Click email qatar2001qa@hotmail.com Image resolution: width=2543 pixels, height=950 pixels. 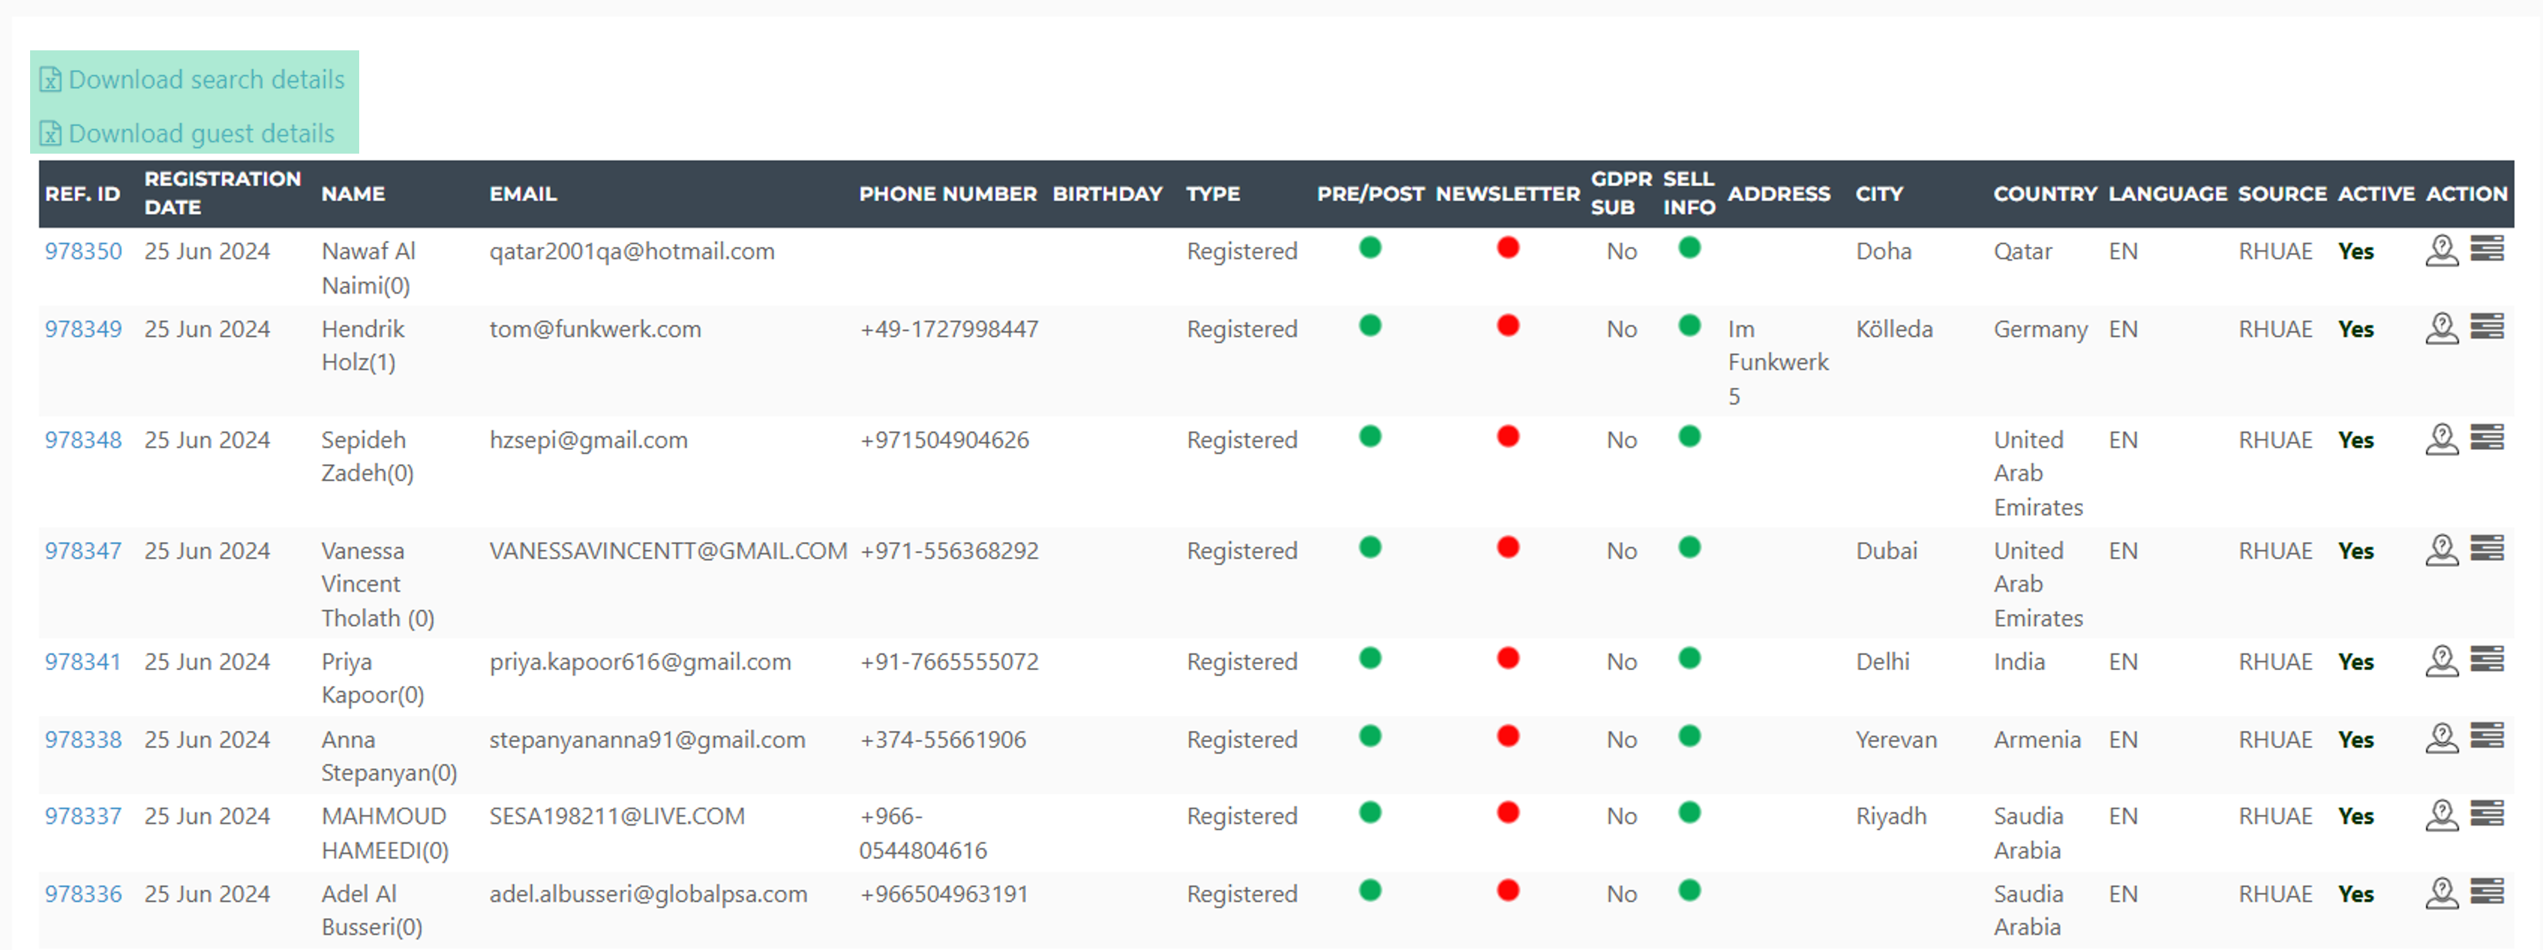(632, 252)
